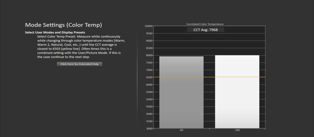Click the CCT Avg: 7968 readout
314x137 pixels.
205,30
